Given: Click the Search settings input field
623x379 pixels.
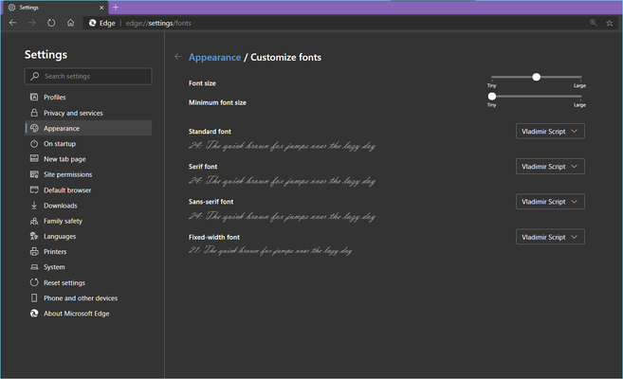Looking at the screenshot, I should pos(88,76).
